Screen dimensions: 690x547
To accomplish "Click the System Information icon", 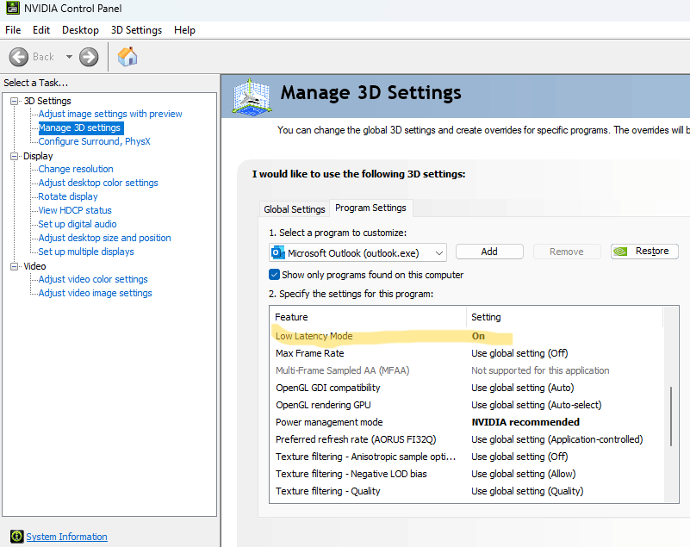I will click(x=16, y=537).
